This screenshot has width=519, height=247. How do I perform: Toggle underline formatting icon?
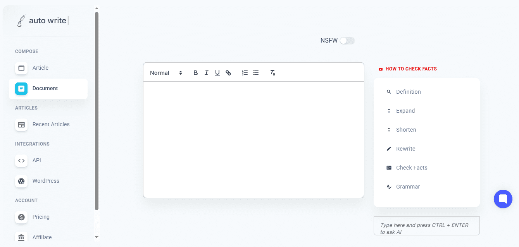(x=217, y=73)
